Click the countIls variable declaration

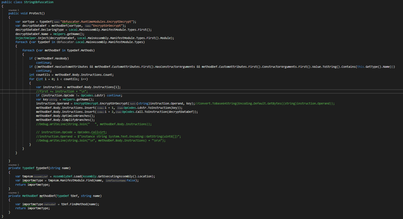(43, 75)
